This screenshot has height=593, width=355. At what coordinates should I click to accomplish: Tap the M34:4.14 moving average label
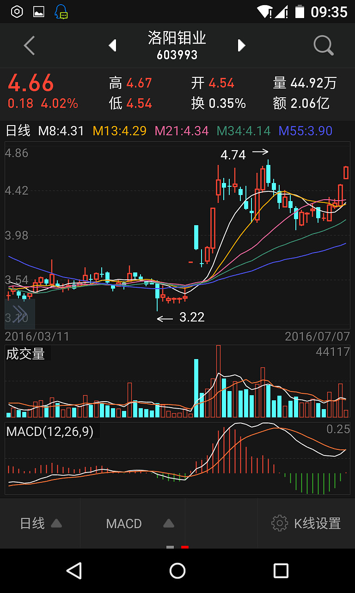coord(244,131)
